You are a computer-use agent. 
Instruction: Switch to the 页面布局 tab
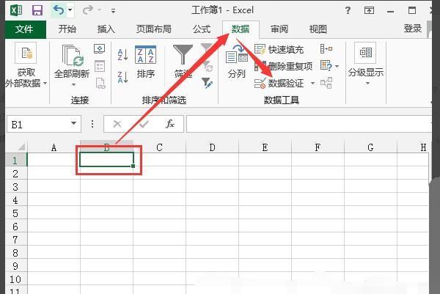click(x=153, y=29)
